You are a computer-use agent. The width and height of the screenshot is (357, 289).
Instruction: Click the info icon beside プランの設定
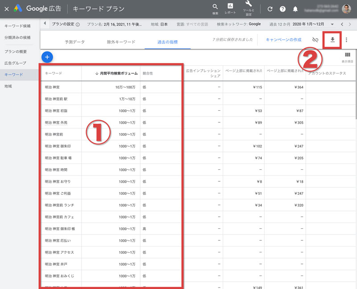pos(78,25)
